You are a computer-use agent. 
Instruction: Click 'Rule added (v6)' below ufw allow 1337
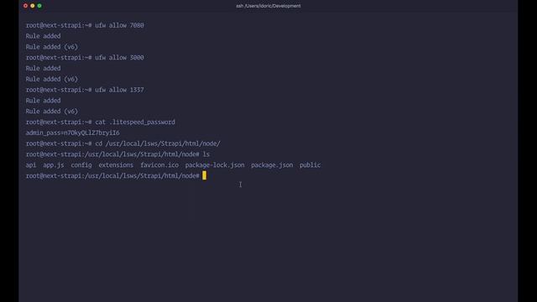click(52, 112)
